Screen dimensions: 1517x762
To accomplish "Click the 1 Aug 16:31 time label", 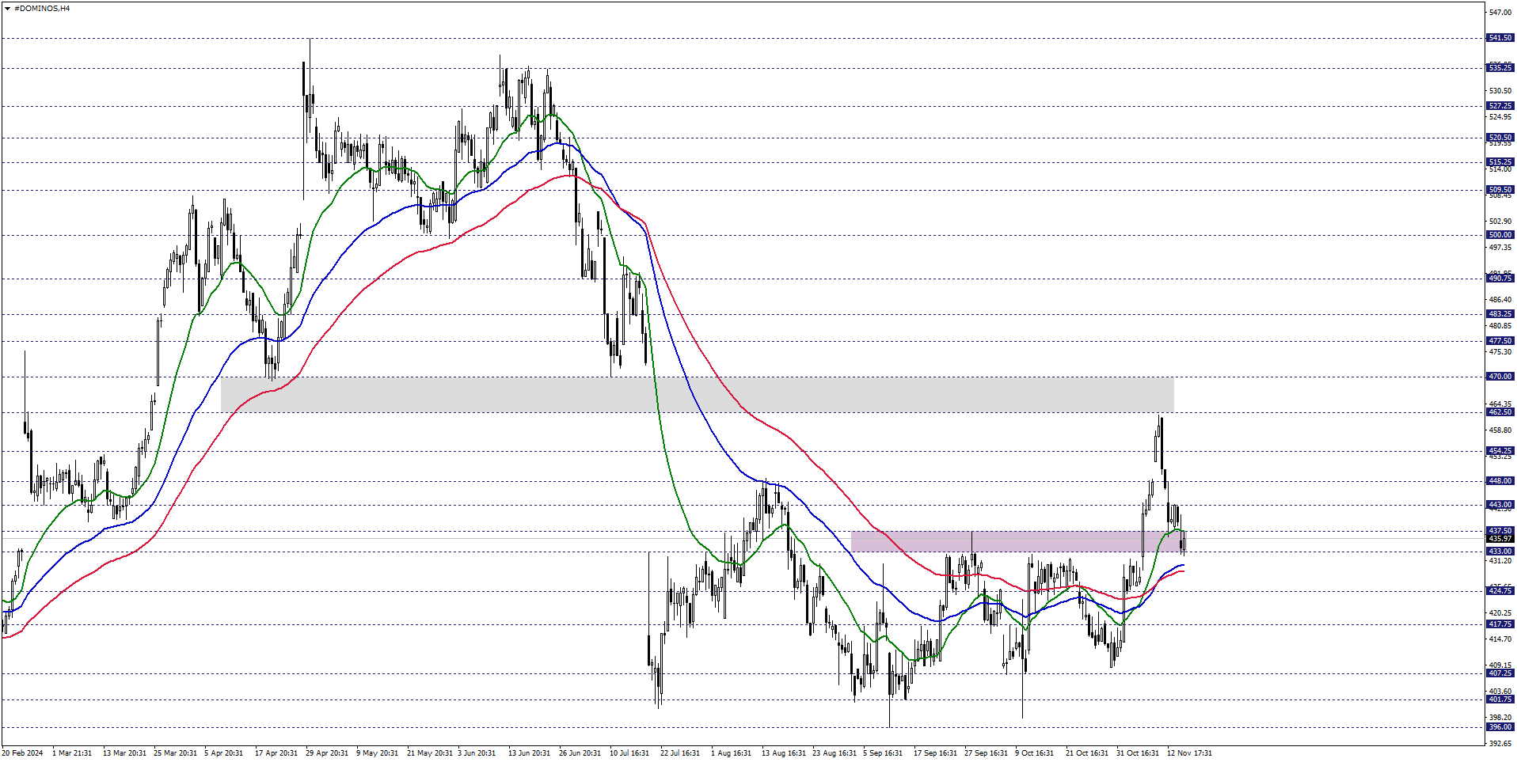I will click(x=731, y=753).
